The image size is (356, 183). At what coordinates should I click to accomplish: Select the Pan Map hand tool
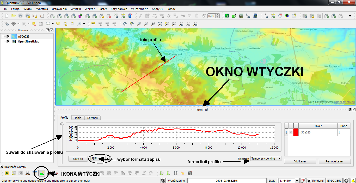pyautogui.click(x=125, y=23)
